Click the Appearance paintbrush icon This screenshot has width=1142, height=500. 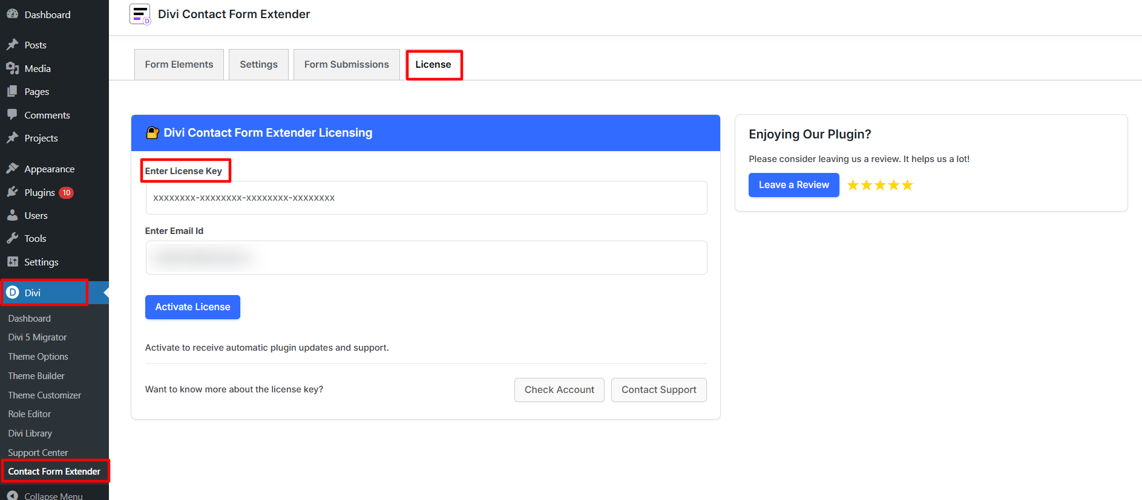tap(12, 169)
